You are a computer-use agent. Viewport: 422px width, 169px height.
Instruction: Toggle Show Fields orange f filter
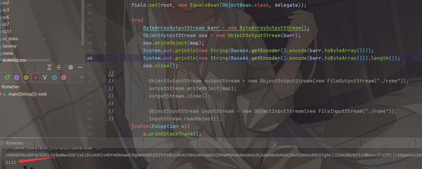[26, 77]
